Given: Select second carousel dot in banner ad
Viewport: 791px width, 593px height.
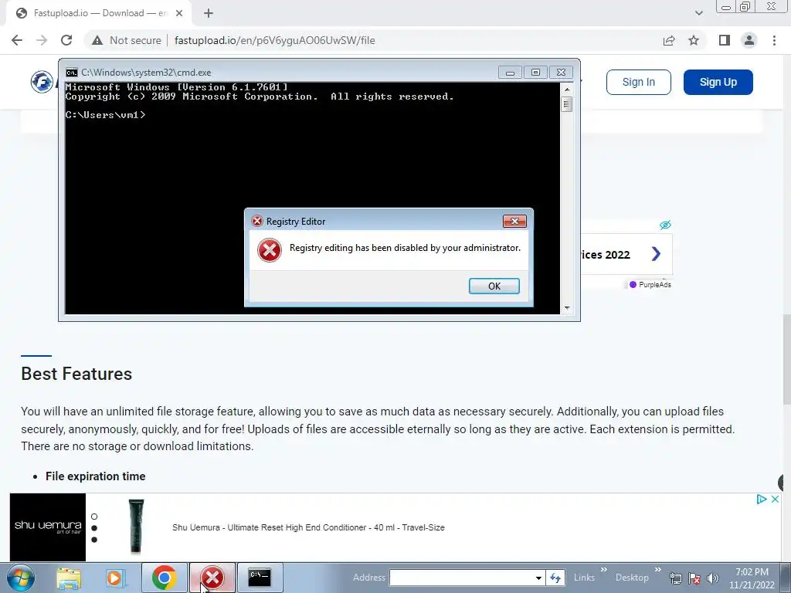Looking at the screenshot, I should click(x=94, y=528).
